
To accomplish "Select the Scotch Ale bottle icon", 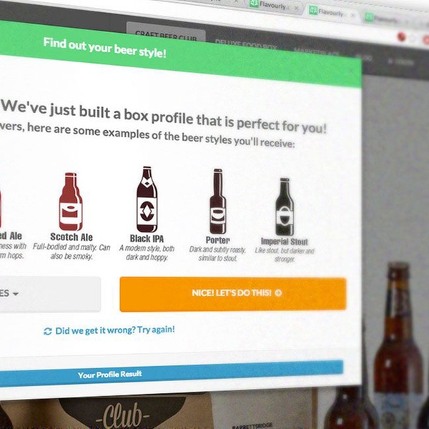I will click(x=71, y=202).
